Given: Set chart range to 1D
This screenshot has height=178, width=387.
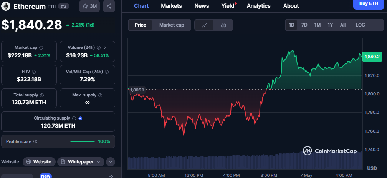Looking at the screenshot, I should (291, 25).
